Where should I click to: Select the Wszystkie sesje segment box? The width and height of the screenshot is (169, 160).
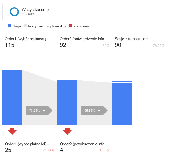(x=71, y=12)
